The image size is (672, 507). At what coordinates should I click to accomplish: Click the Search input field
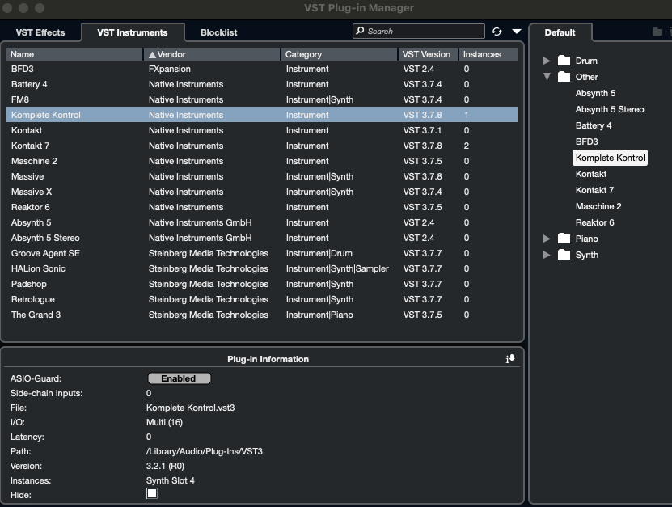[419, 32]
